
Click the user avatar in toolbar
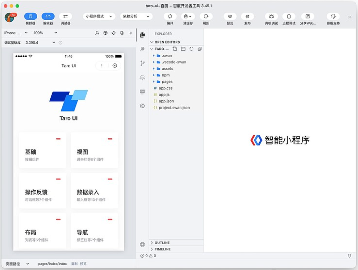[10, 18]
